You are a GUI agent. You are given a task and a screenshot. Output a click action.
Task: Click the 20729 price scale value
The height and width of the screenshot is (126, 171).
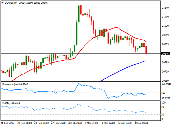(x=165, y=72)
